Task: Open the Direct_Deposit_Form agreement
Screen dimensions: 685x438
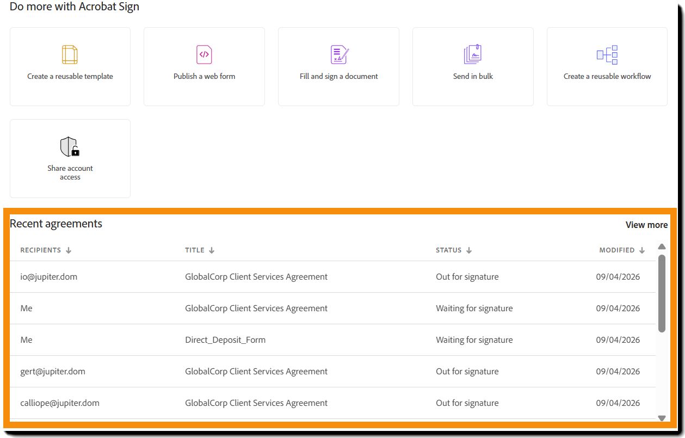Action: [x=225, y=340]
